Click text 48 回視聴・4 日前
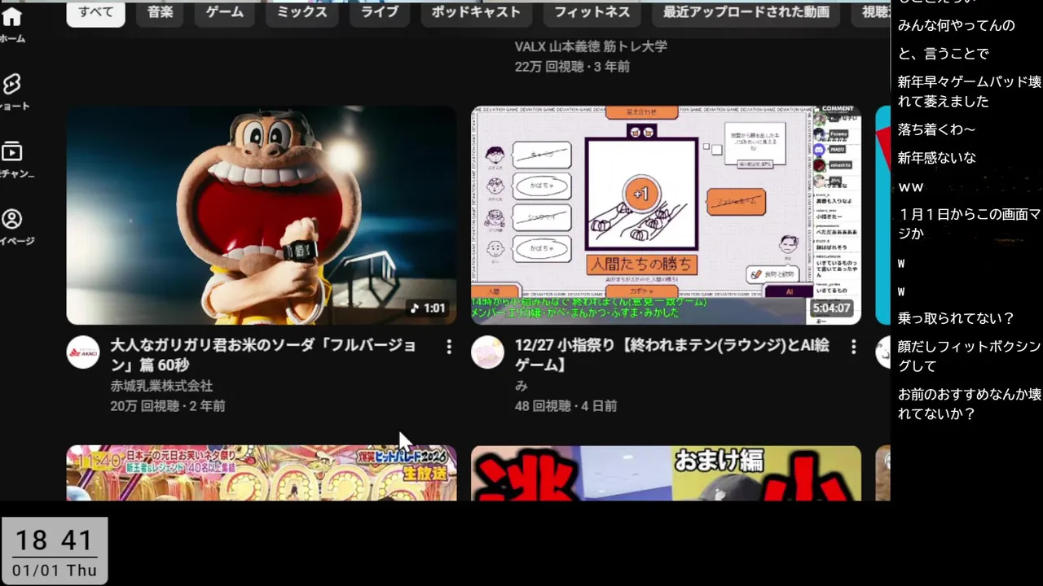The height and width of the screenshot is (586, 1043). 566,405
